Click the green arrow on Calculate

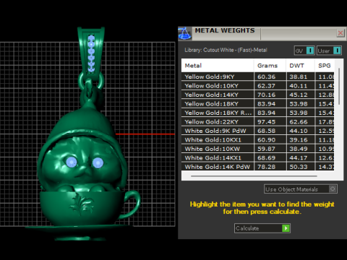click(x=286, y=228)
